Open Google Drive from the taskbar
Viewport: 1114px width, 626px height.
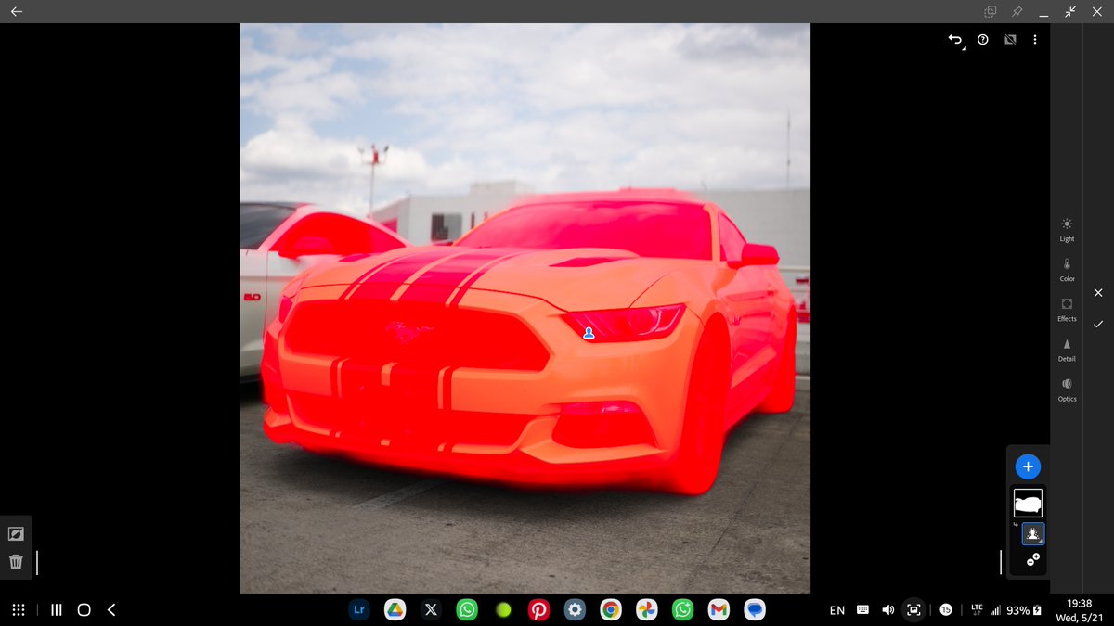click(x=395, y=610)
